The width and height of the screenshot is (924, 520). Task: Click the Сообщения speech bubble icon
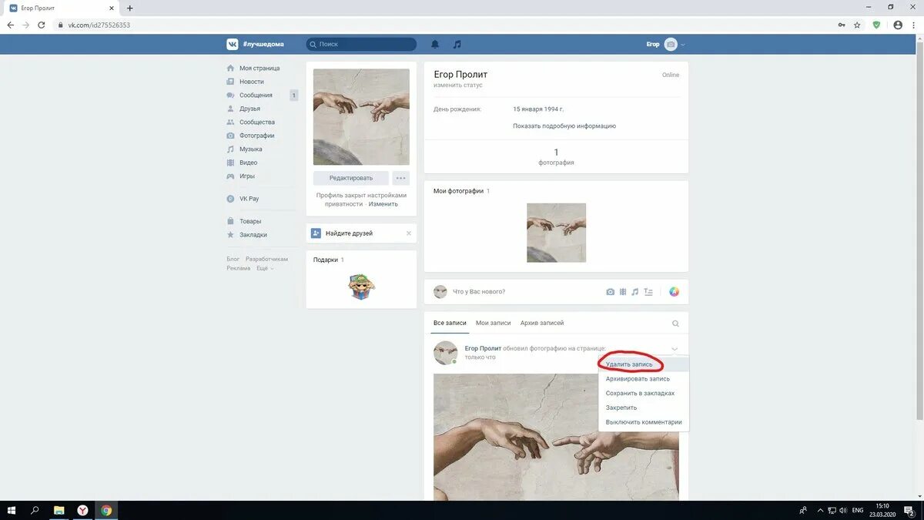coord(230,96)
